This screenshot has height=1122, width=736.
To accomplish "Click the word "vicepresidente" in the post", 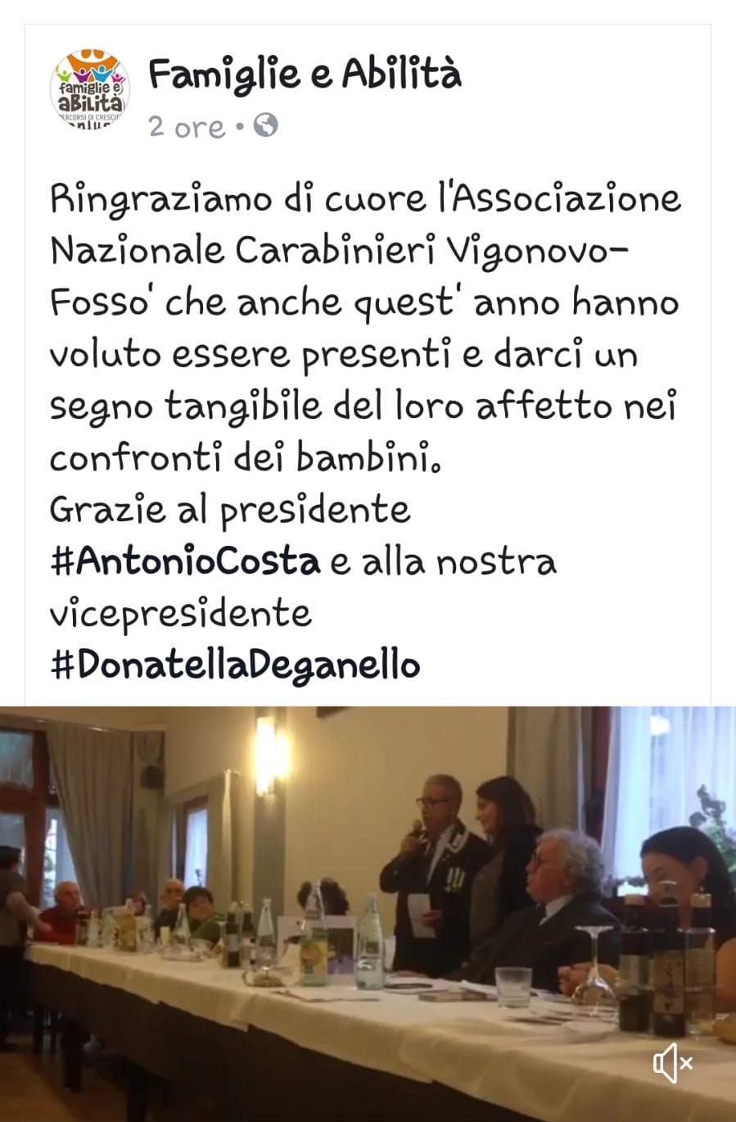I will (181, 613).
